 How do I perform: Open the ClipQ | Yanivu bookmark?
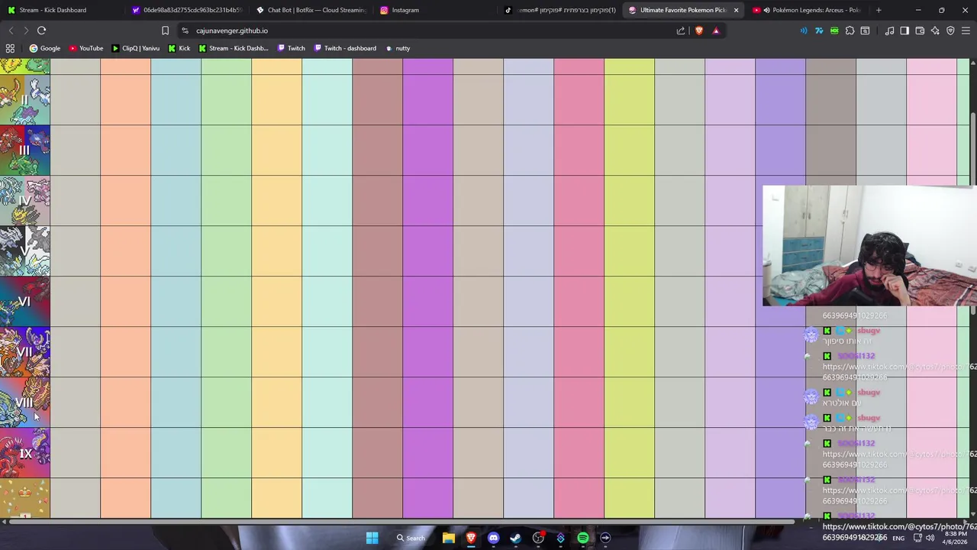[135, 48]
